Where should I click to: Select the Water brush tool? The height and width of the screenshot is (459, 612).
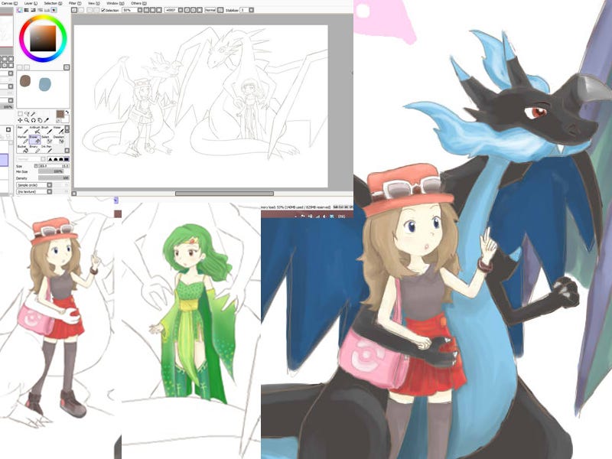[x=58, y=131]
